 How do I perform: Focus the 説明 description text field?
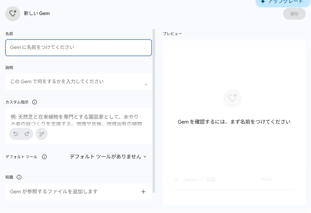click(x=79, y=82)
